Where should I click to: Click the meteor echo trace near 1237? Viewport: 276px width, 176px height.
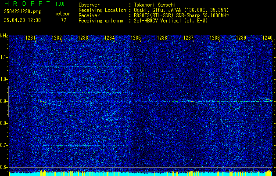pyautogui.click(x=194, y=101)
